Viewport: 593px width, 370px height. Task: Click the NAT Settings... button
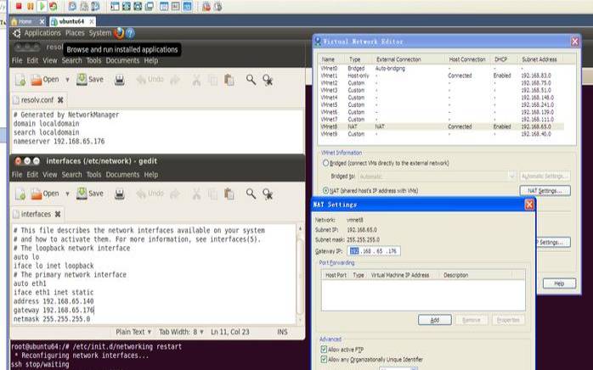[x=545, y=191]
